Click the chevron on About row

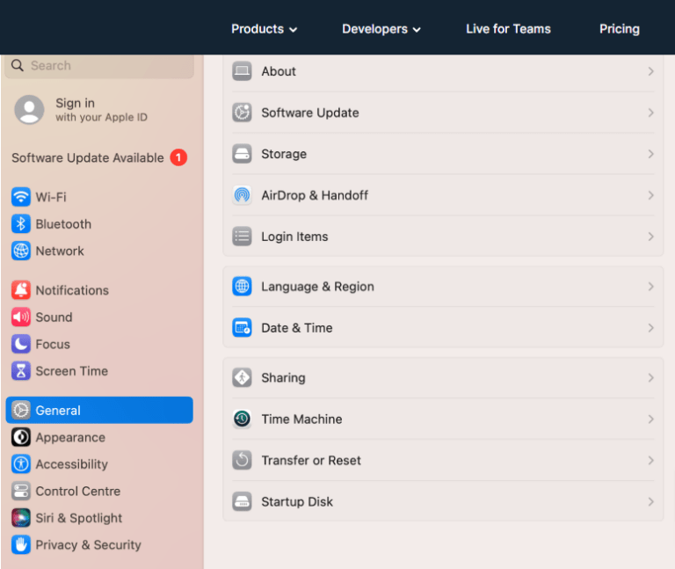point(651,71)
